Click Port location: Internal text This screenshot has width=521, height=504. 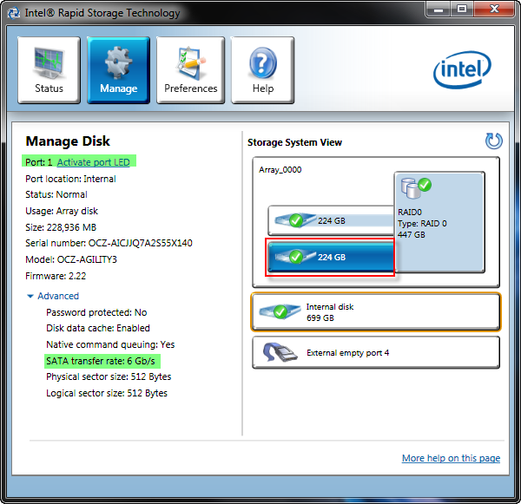(71, 179)
